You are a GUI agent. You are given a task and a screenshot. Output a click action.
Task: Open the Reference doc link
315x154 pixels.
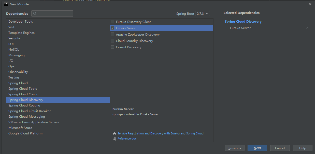[x=127, y=138]
